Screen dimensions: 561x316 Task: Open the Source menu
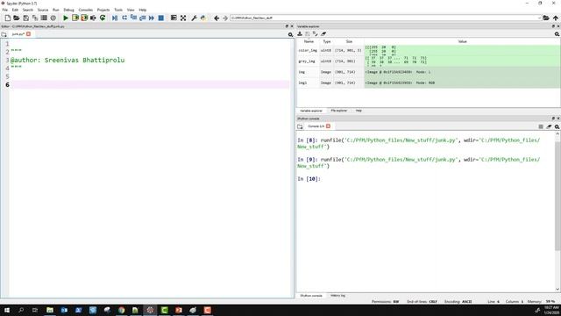(x=43, y=10)
